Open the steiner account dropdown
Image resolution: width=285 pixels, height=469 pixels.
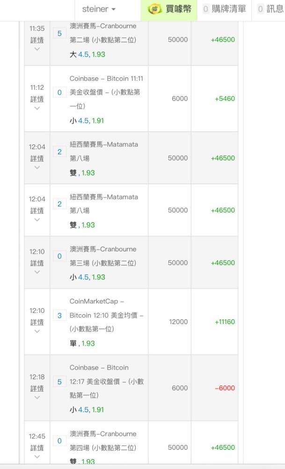(x=98, y=9)
